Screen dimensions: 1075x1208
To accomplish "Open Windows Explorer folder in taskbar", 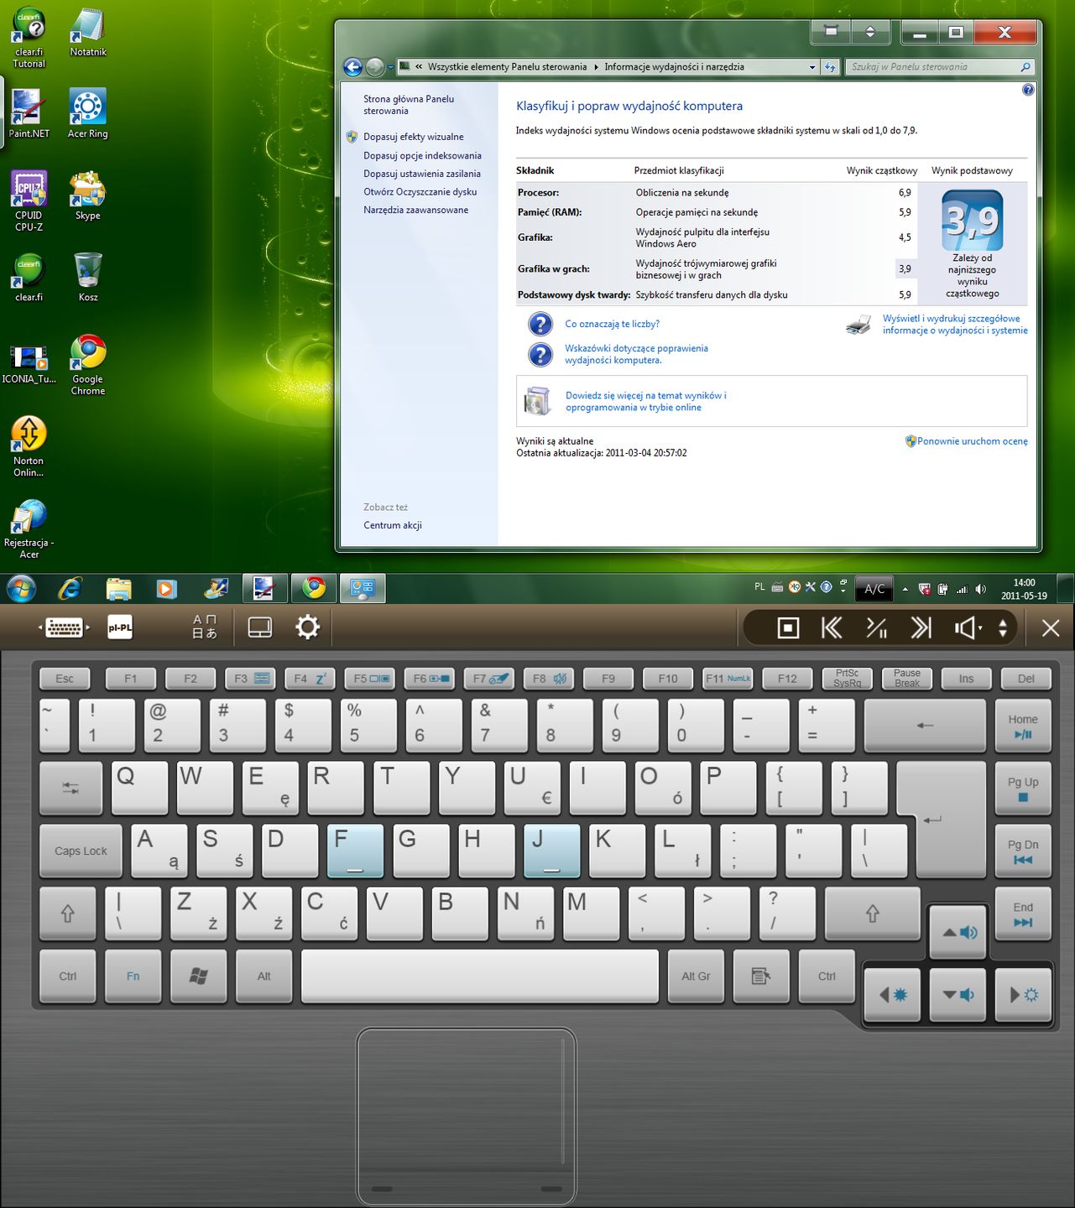I will (x=118, y=588).
